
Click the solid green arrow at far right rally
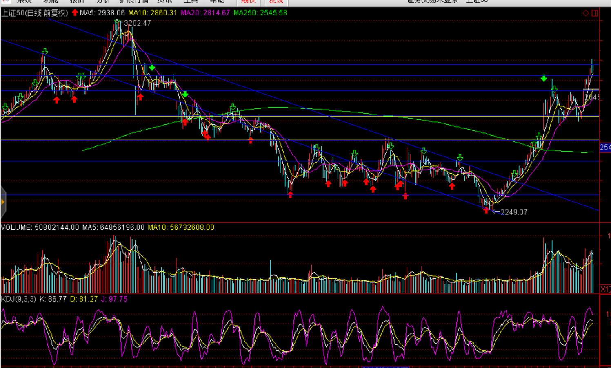[544, 78]
